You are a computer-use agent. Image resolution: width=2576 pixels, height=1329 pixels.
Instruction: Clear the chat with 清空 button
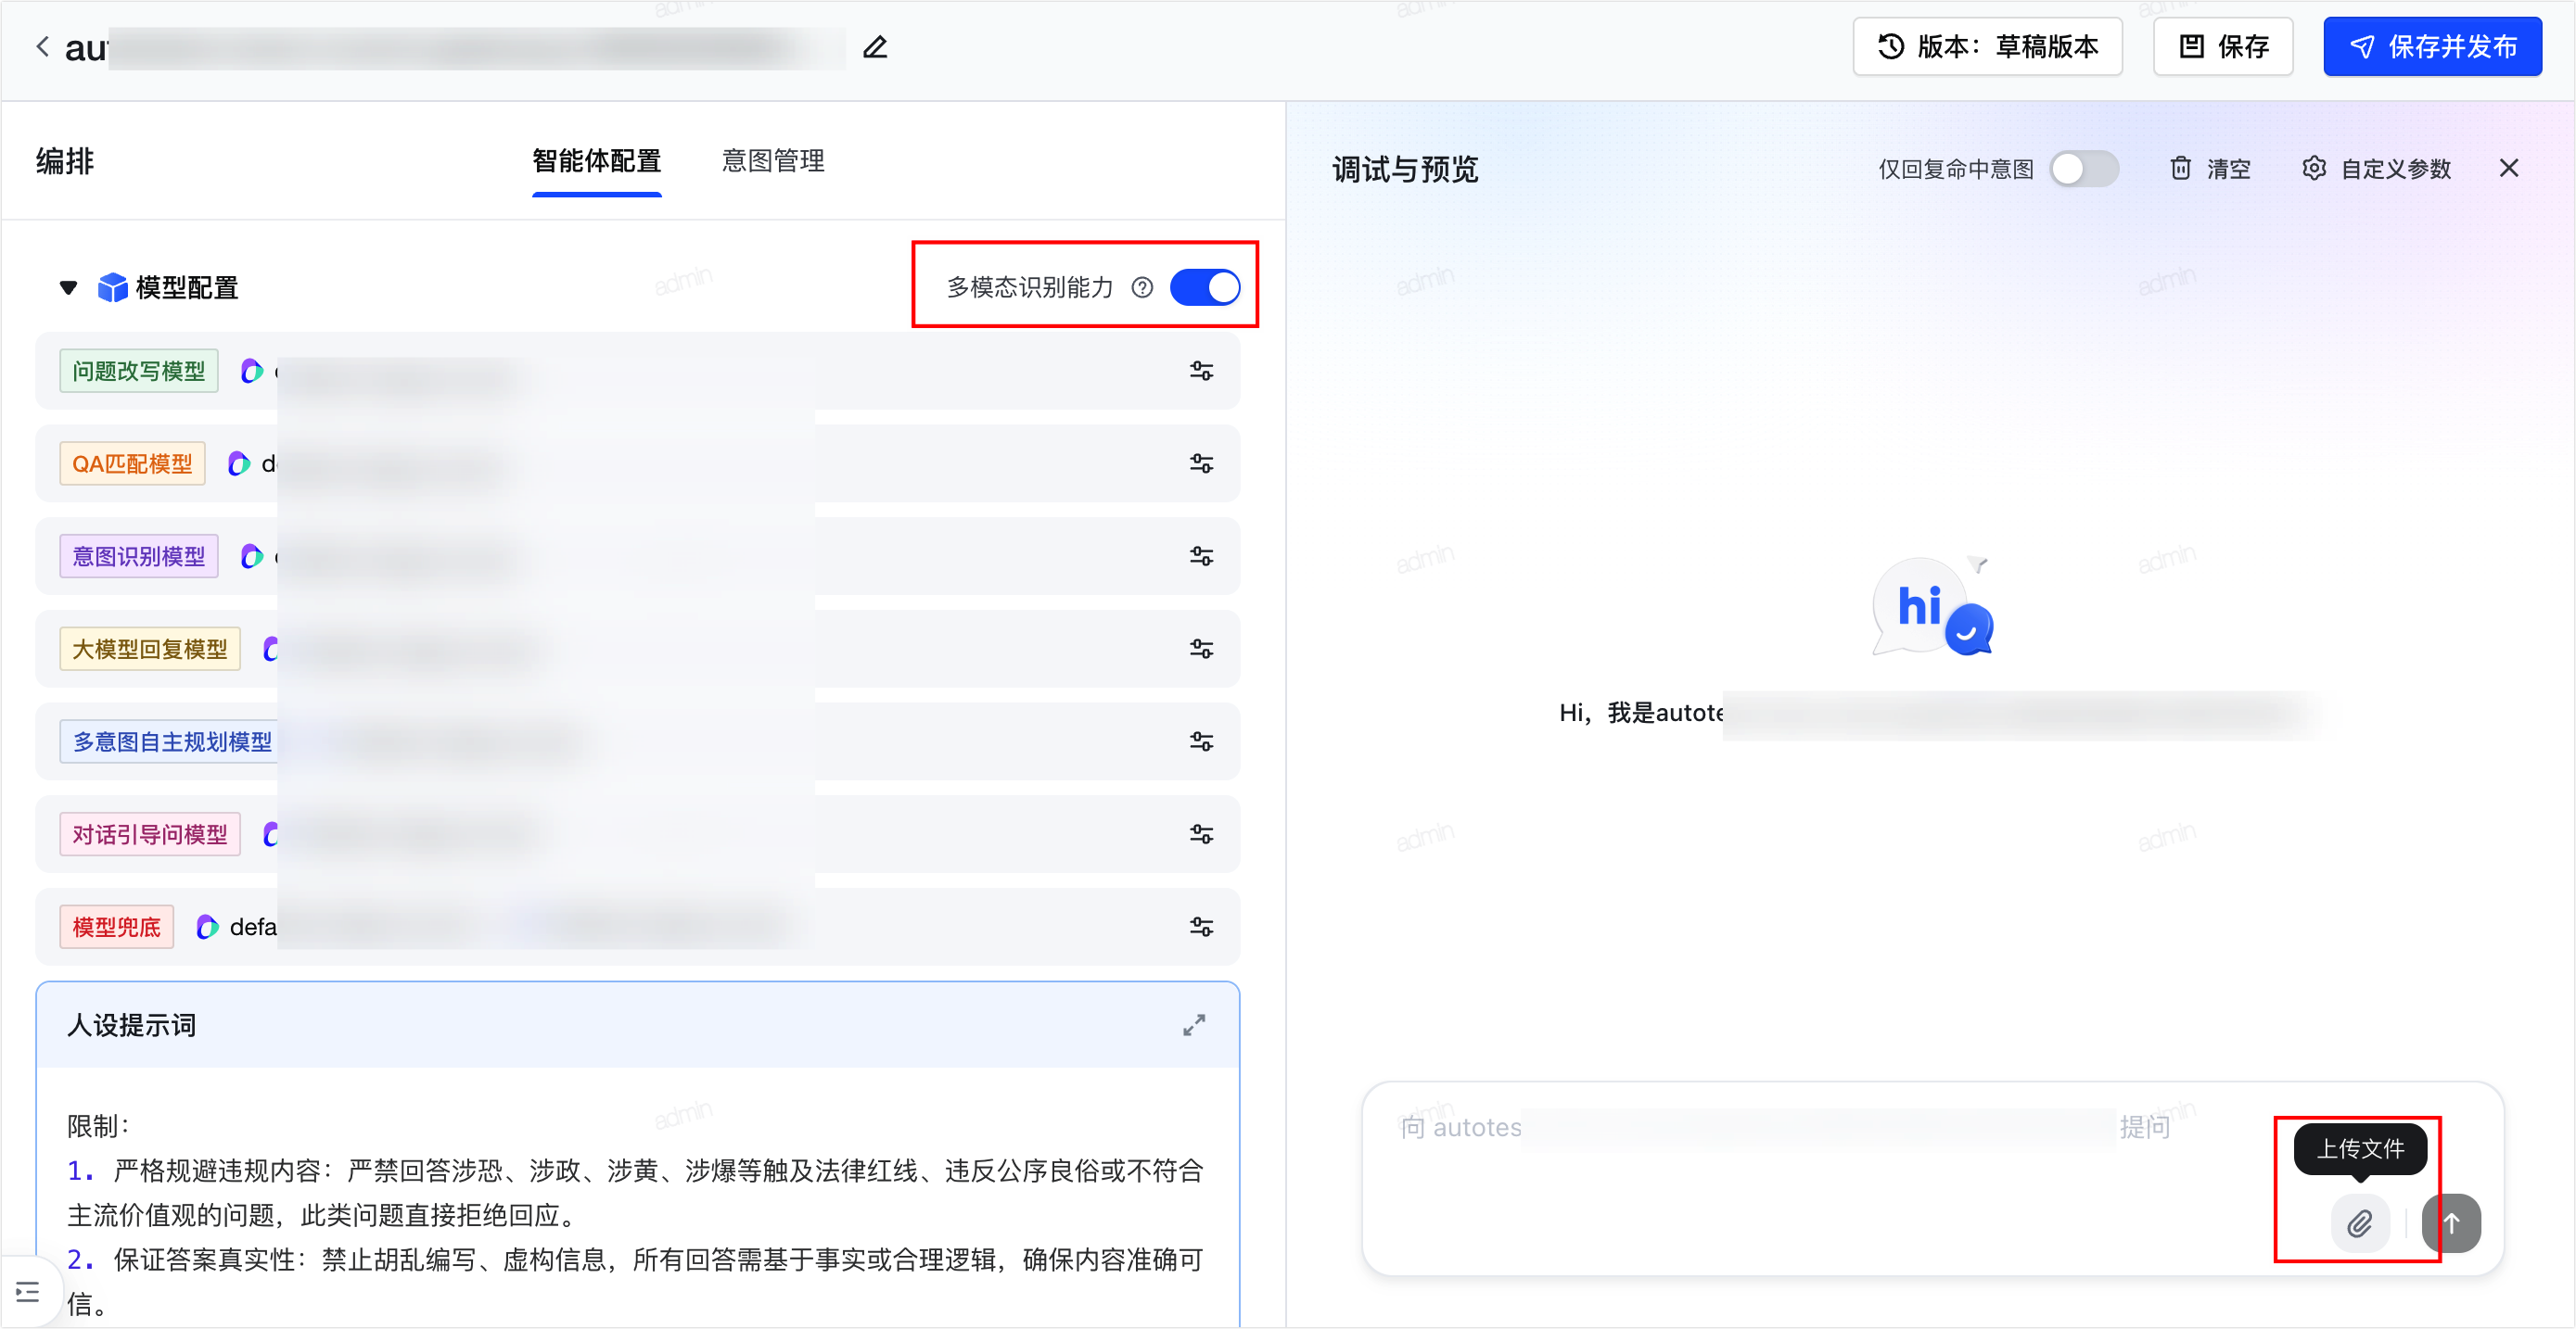pos(2211,169)
